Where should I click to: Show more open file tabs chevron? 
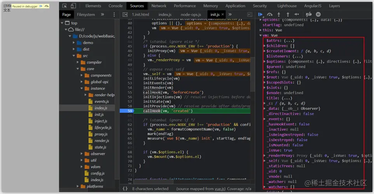point(230,14)
